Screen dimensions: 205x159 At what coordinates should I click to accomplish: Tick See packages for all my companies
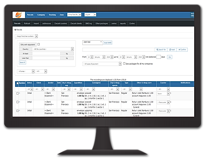pos(124,64)
